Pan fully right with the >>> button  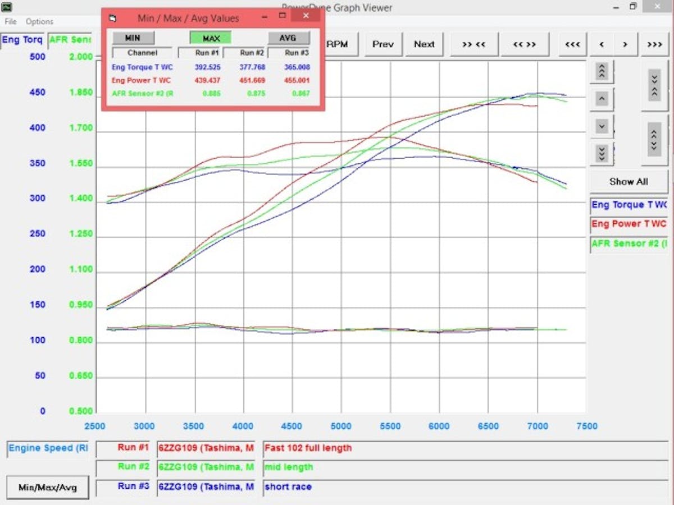tap(655, 44)
